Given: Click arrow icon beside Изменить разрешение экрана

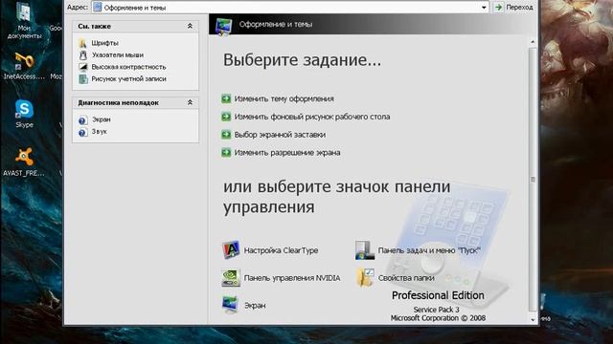Looking at the screenshot, I should [226, 153].
